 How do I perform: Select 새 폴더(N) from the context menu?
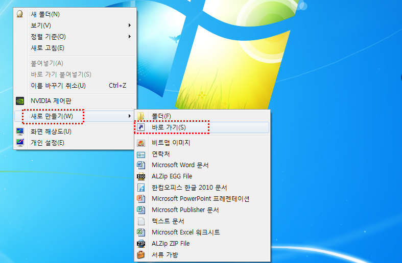point(75,14)
